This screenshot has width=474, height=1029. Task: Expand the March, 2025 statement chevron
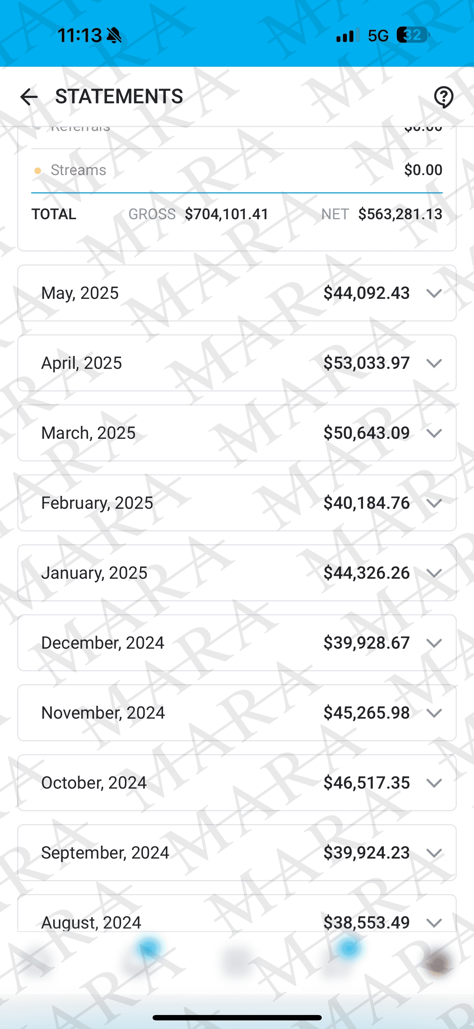[x=434, y=433]
